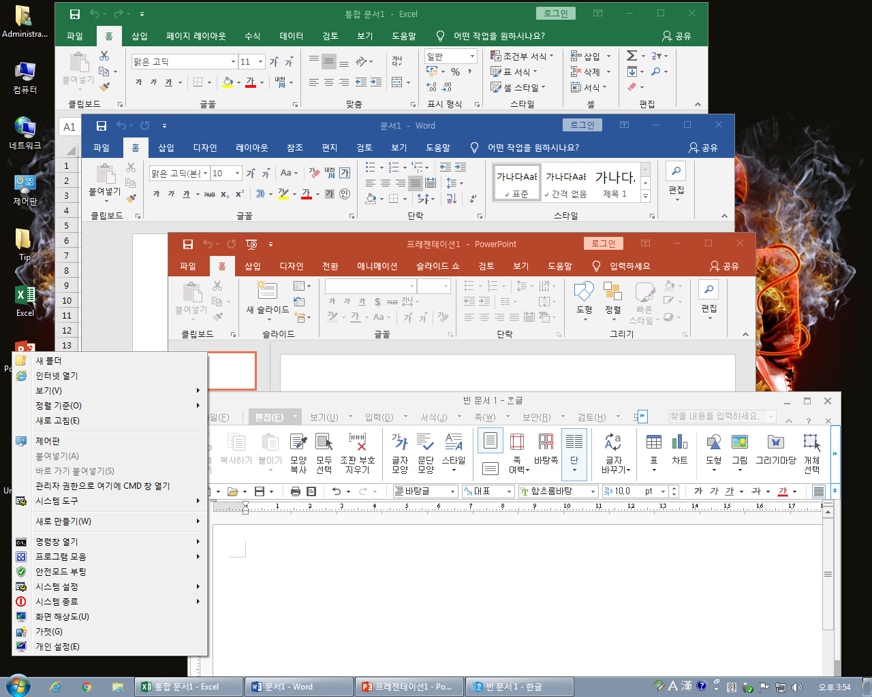Open the 서식(J) menu in Hangul
The height and width of the screenshot is (697, 872).
(434, 417)
